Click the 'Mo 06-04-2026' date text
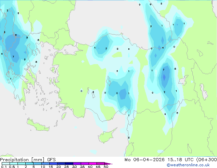The height and width of the screenshot is (168, 217). (x=144, y=160)
